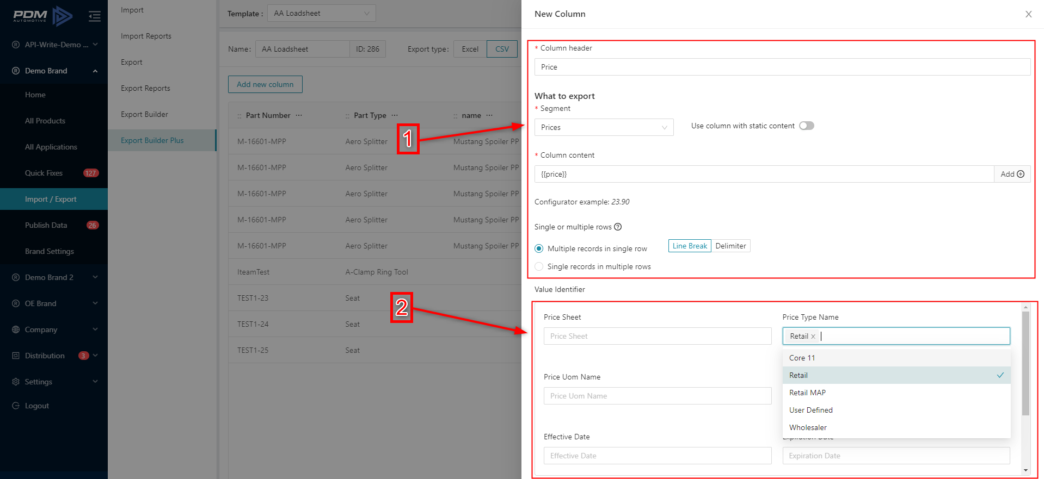Grab the Part Type column drag handle
Image resolution: width=1044 pixels, height=479 pixels.
(x=347, y=116)
